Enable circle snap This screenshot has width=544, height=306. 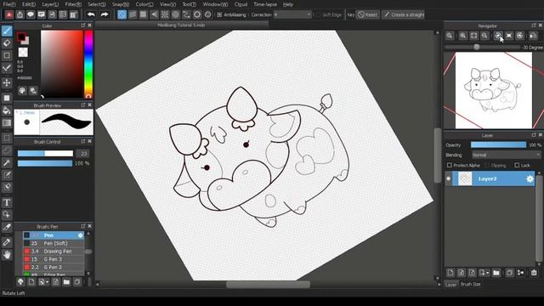[176, 14]
